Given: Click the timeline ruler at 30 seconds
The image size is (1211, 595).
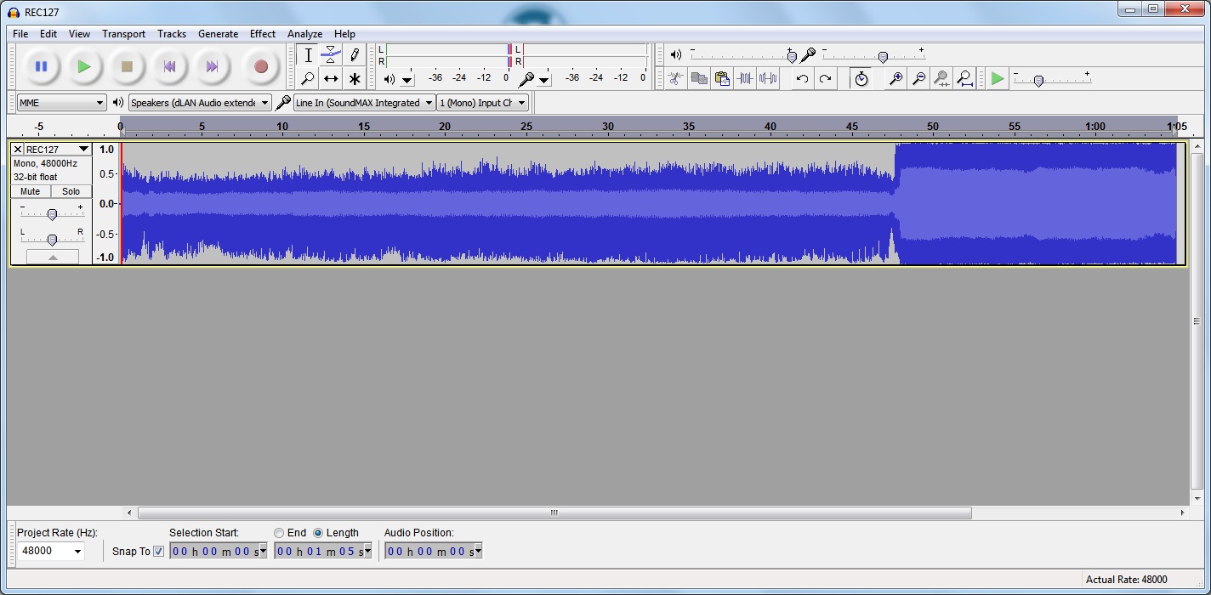Looking at the screenshot, I should tap(607, 127).
